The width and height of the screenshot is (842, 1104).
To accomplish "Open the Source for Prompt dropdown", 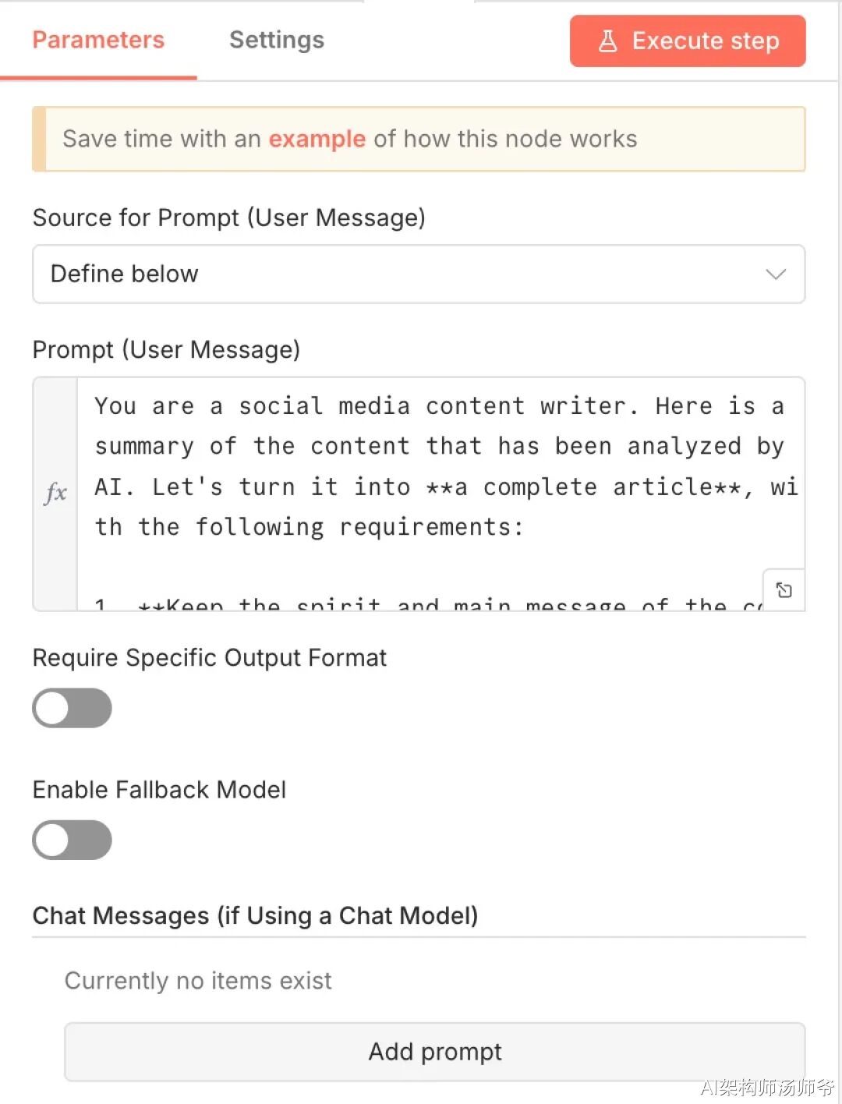I will (x=418, y=274).
